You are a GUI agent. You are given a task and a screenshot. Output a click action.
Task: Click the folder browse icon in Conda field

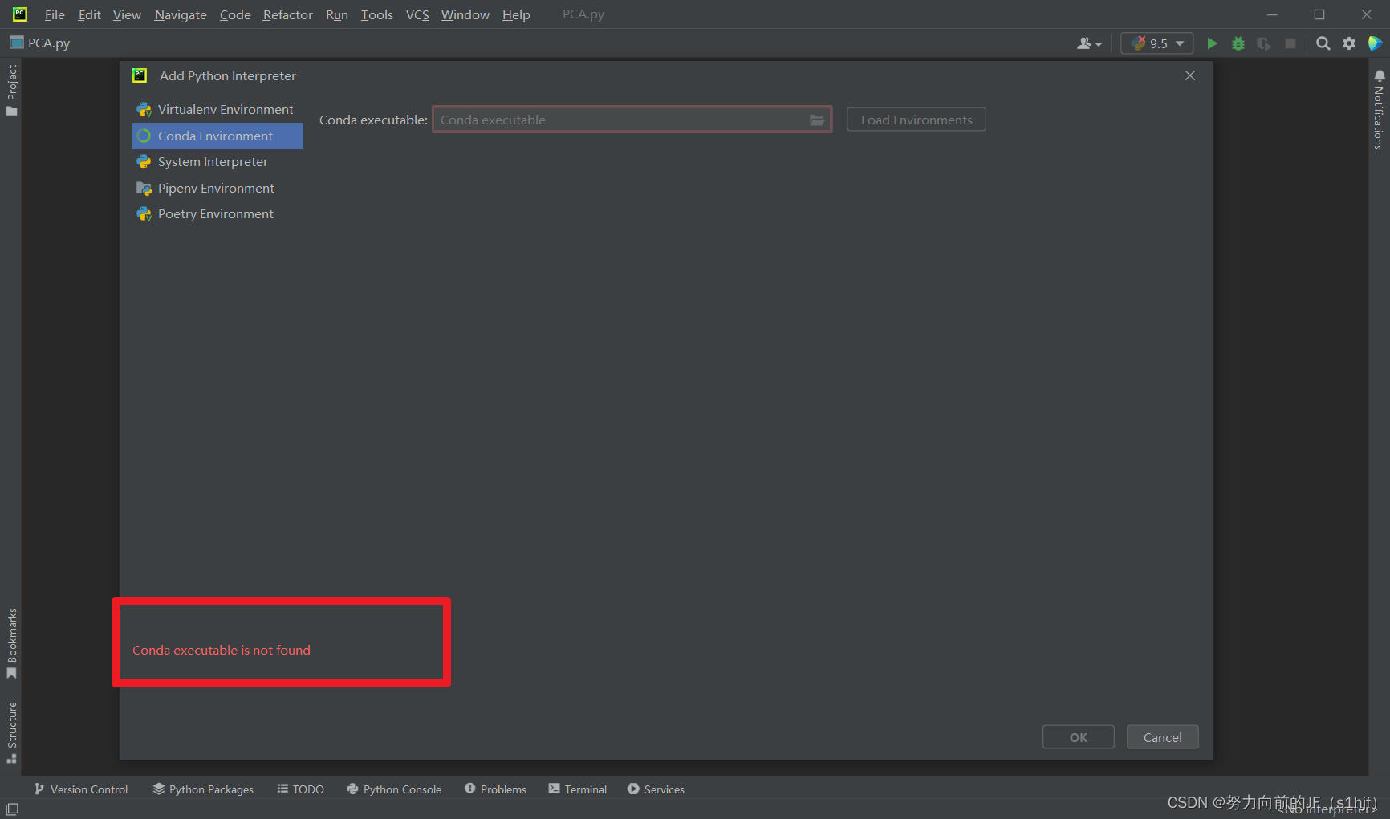click(817, 120)
